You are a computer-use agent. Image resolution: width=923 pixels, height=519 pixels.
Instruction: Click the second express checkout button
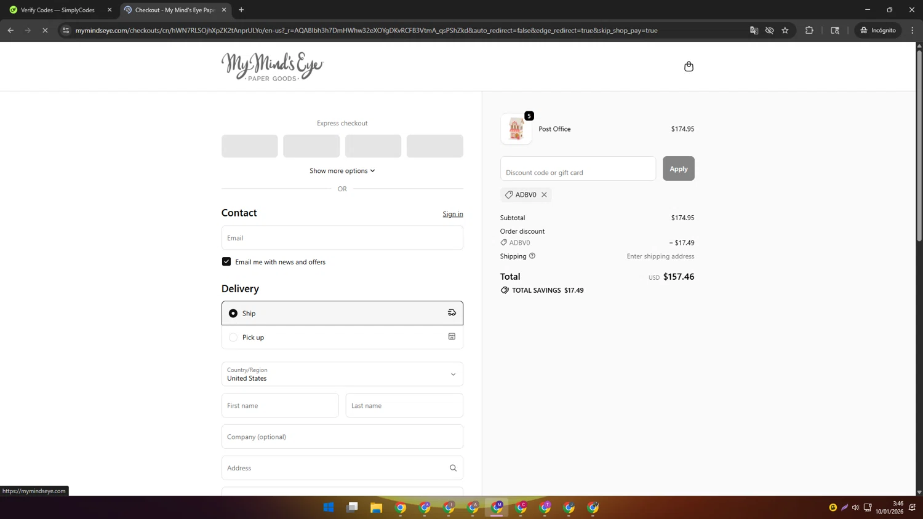pos(311,146)
